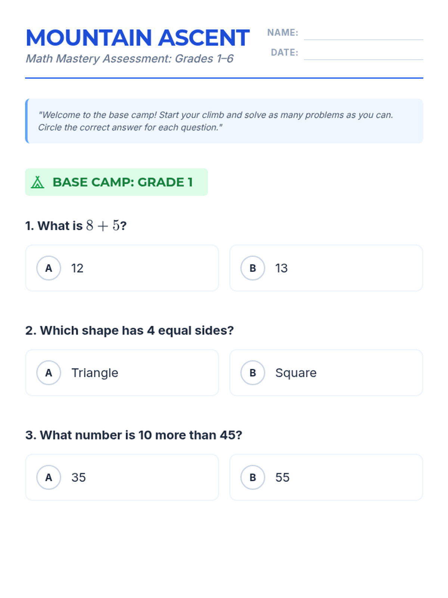
Task: Click the BASE CAMP: GRADE 1 label
Action: point(122,182)
